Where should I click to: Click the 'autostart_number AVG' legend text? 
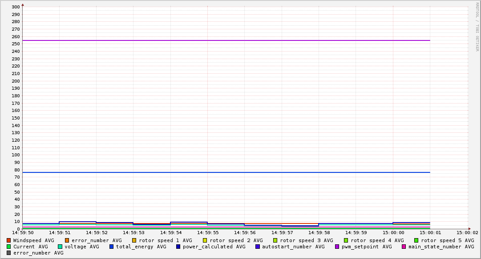tap(293, 247)
